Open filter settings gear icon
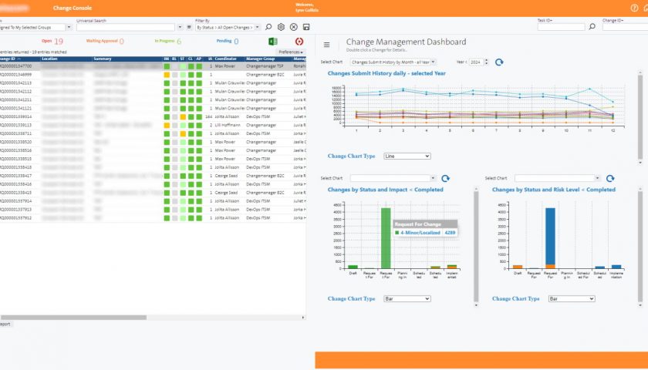This screenshot has height=370, width=648. click(282, 27)
